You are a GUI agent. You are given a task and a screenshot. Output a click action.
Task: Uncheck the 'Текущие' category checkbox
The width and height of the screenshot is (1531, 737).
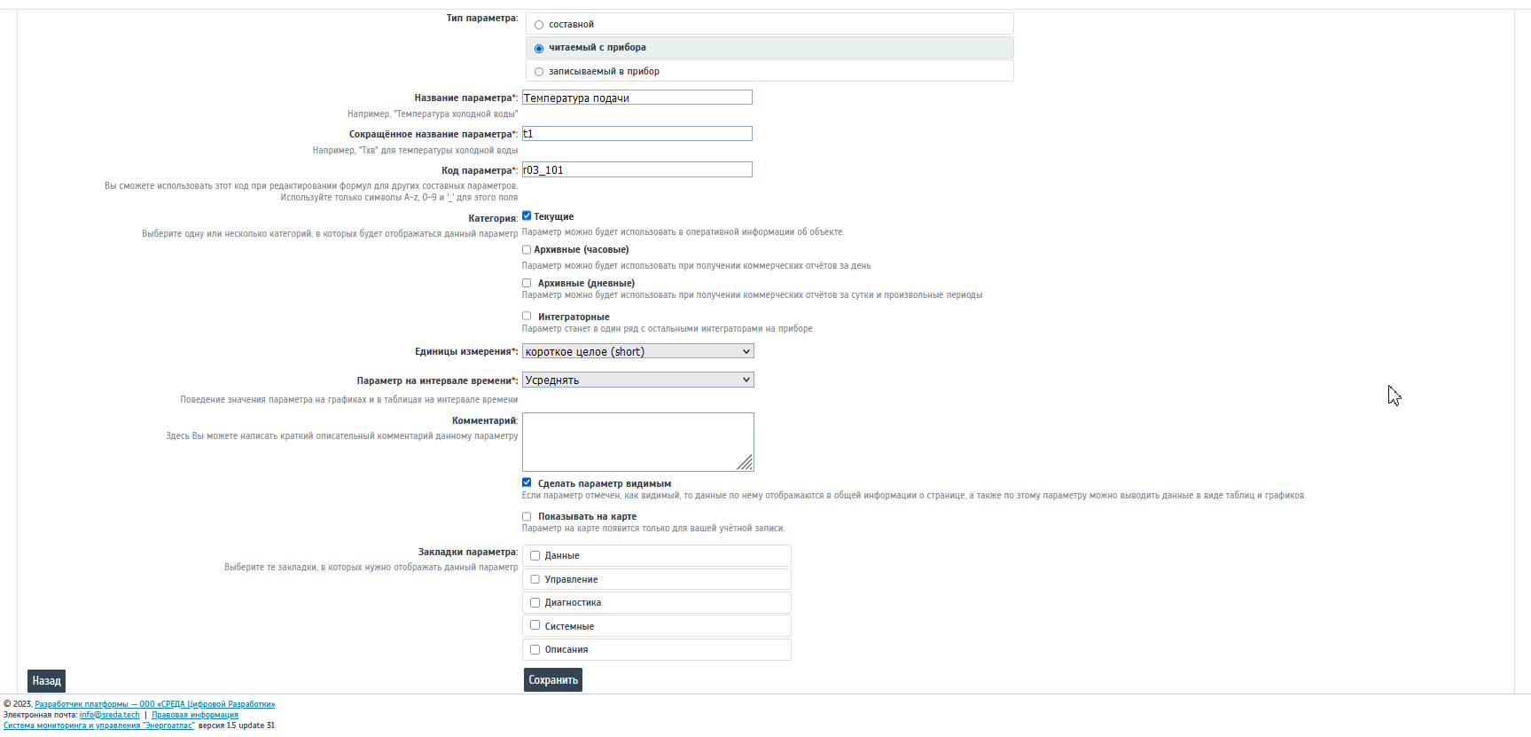pos(527,216)
